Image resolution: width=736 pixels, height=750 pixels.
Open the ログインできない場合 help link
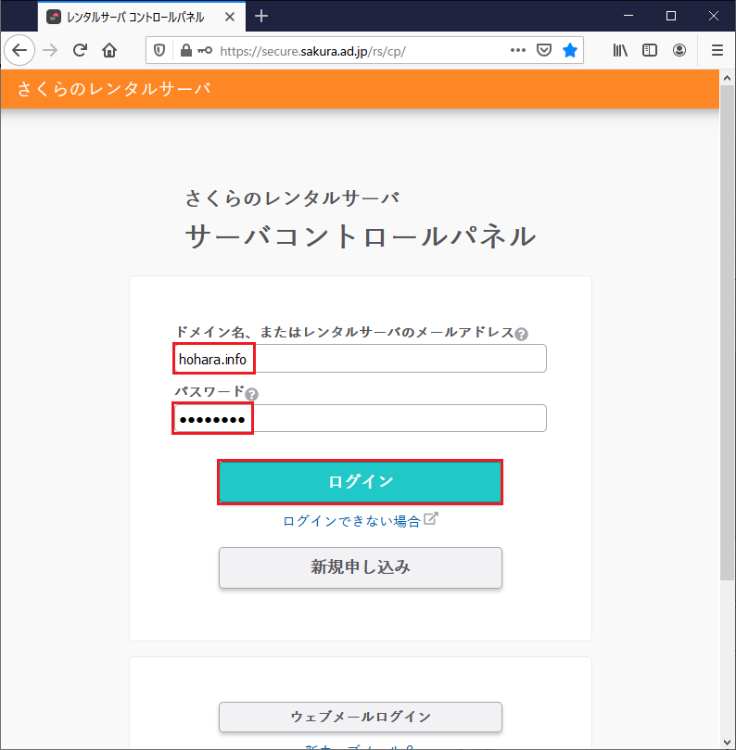[352, 521]
